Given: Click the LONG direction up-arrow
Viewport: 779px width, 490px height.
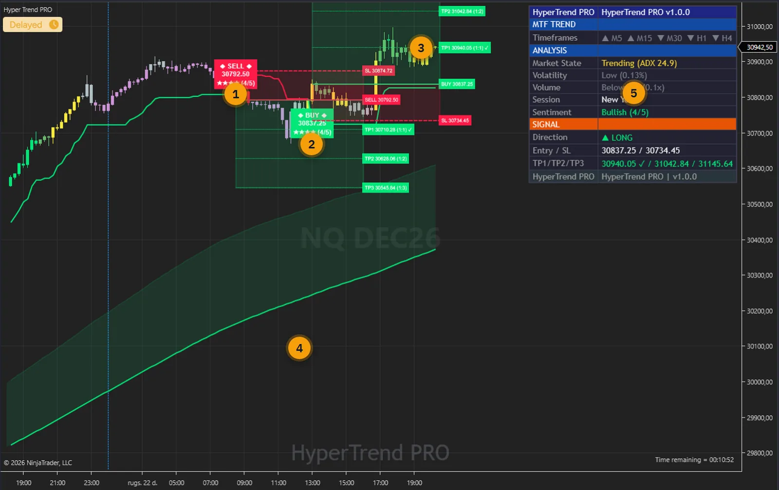Looking at the screenshot, I should point(605,138).
